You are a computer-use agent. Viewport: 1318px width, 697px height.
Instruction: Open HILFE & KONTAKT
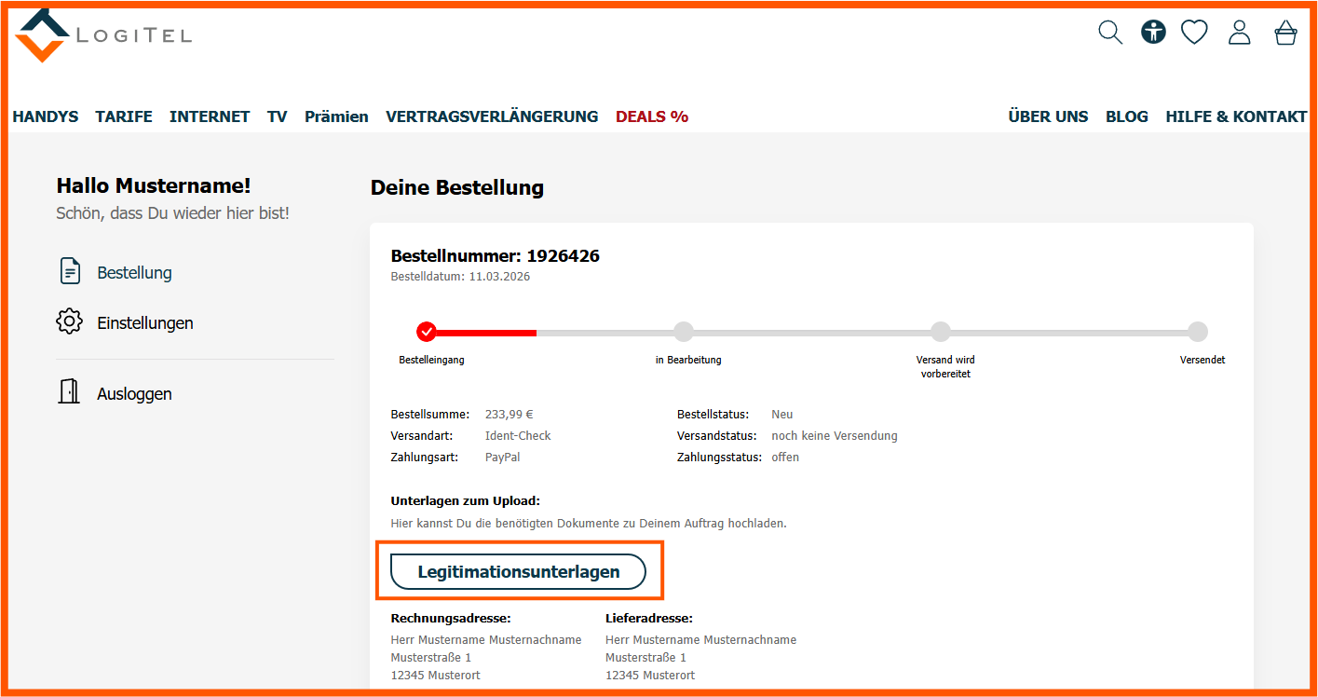click(1236, 116)
